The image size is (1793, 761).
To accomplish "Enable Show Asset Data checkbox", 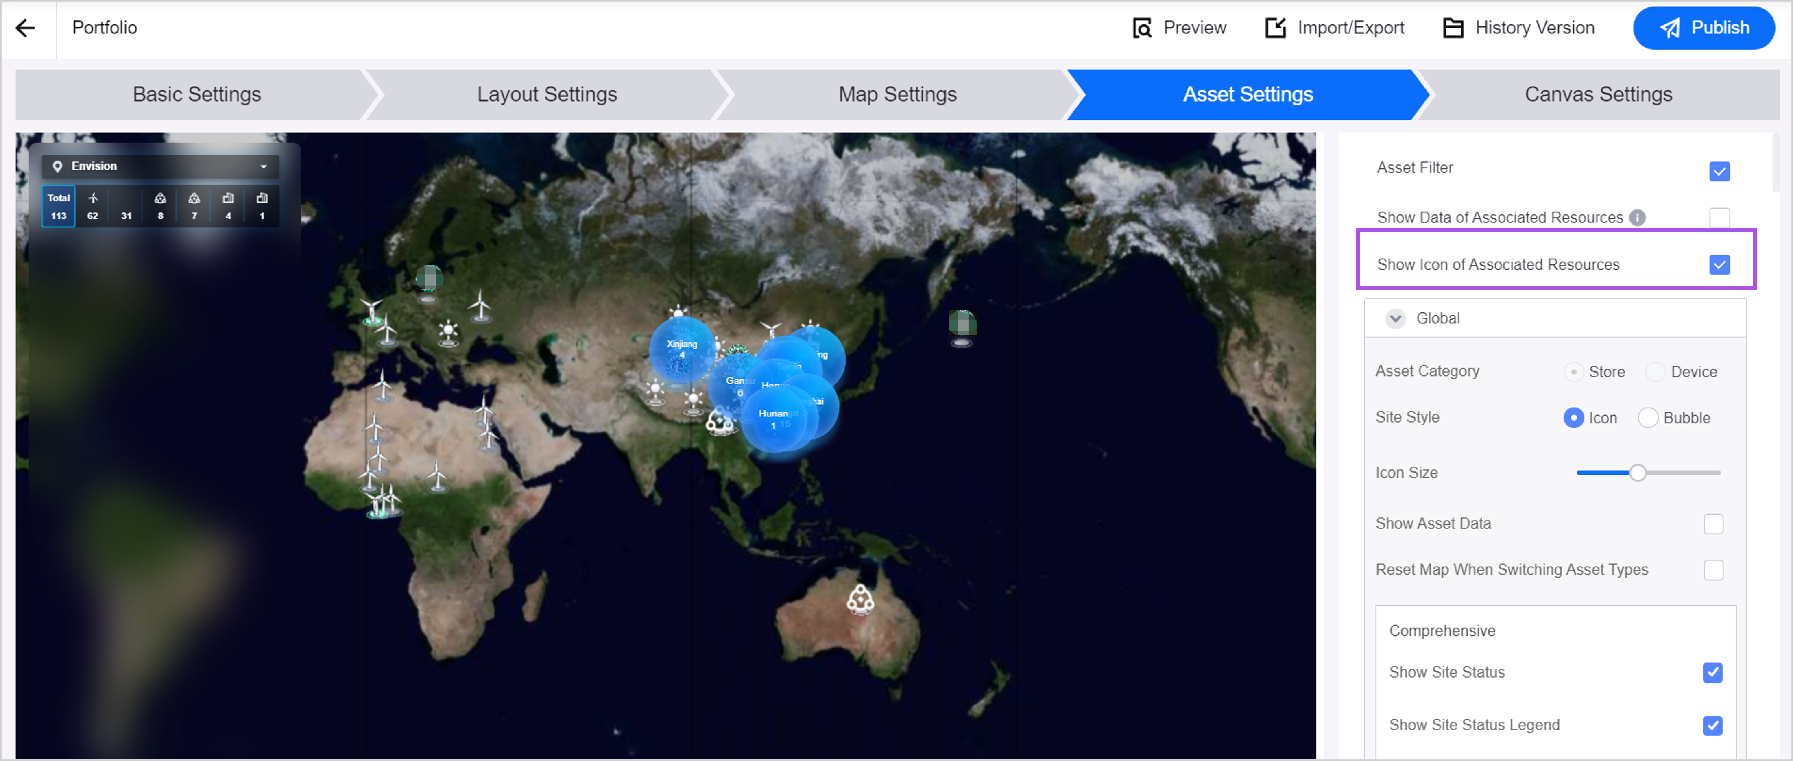I will tap(1712, 523).
